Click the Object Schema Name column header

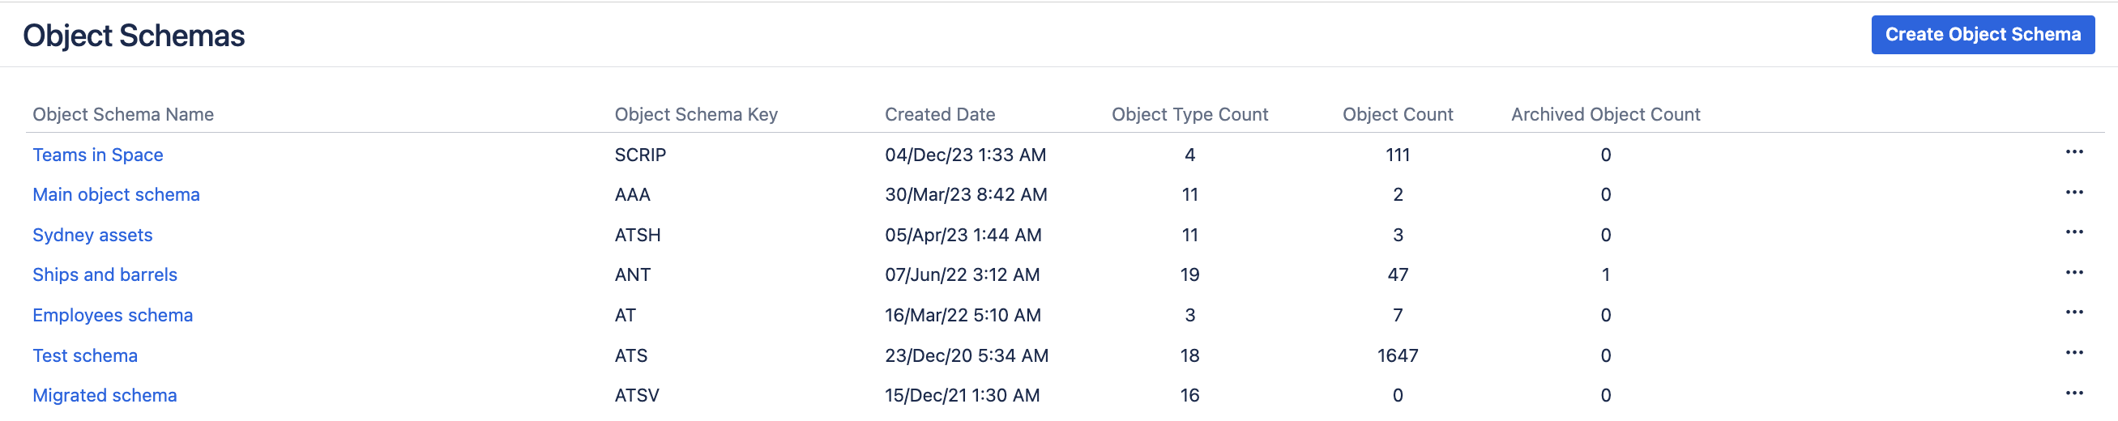[123, 114]
